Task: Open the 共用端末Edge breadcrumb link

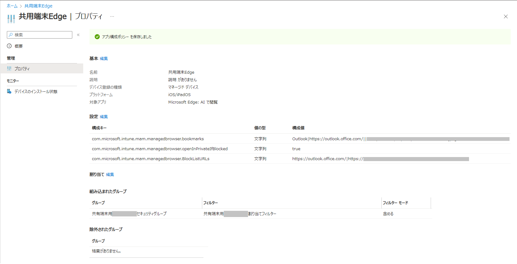Action: pos(38,6)
